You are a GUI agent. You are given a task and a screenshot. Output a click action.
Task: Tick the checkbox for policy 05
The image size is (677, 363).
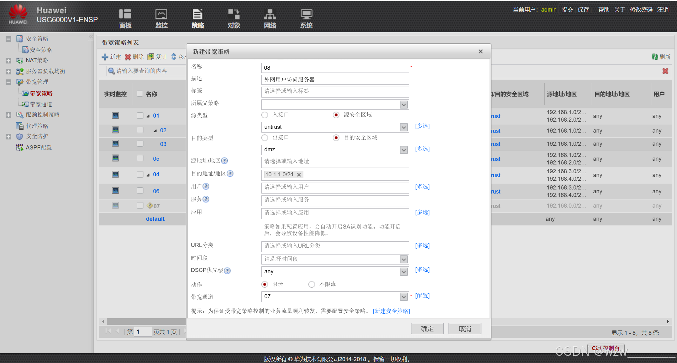click(140, 158)
